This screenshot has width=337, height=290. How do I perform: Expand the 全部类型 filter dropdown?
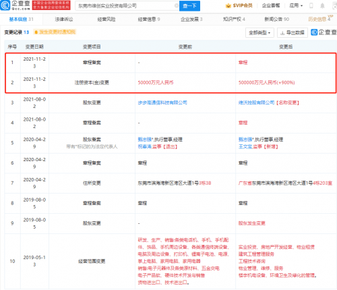tap(259, 33)
